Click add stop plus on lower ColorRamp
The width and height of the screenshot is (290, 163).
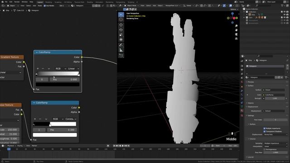pyautogui.click(x=35, y=119)
